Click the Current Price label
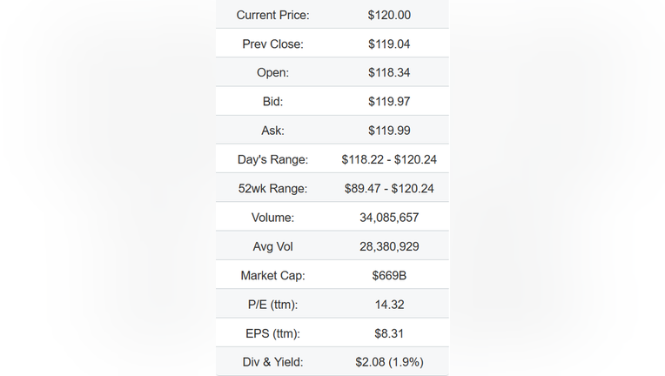665x376 pixels. [272, 16]
